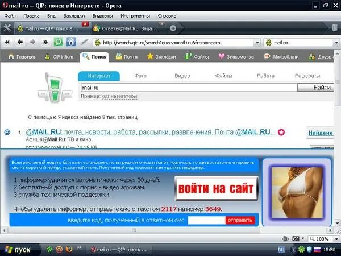Select the Файлы search category tab

(x=223, y=76)
